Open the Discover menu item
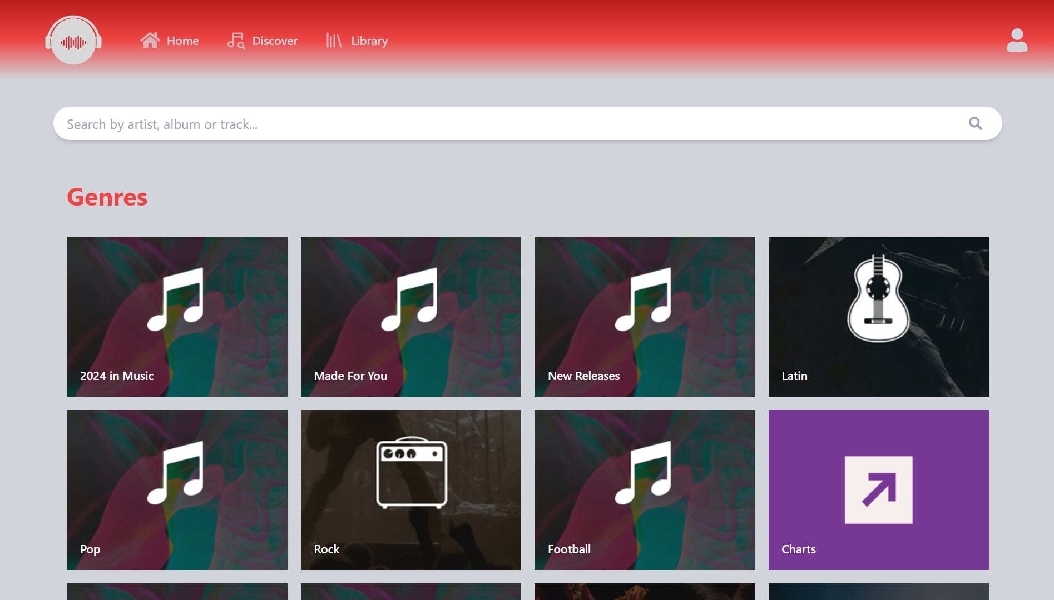Viewport: 1054px width, 600px height. click(275, 41)
